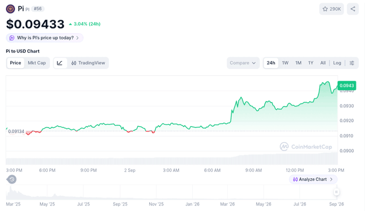Click May '25 on the range timeline
Viewport: 365px width, 211px height.
47,204
